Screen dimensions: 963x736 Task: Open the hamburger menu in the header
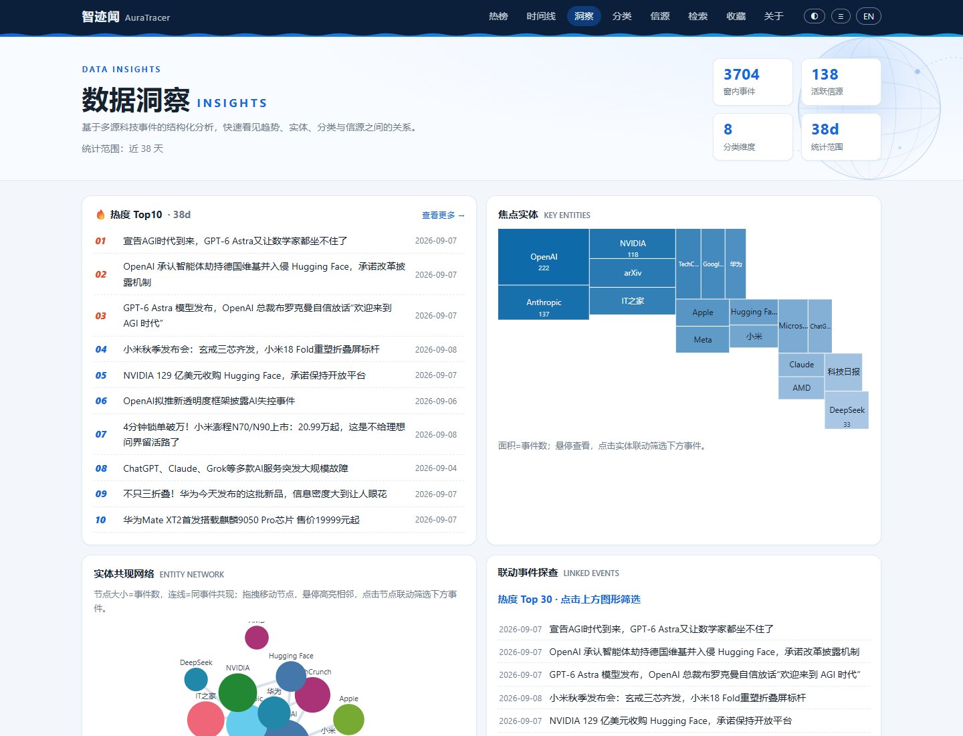tap(841, 16)
